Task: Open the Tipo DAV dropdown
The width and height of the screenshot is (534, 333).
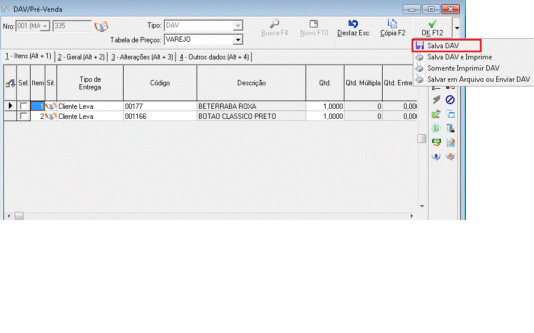Action: 238,26
